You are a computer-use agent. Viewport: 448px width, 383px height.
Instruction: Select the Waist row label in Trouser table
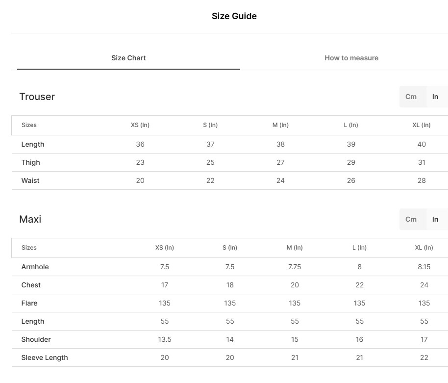30,180
